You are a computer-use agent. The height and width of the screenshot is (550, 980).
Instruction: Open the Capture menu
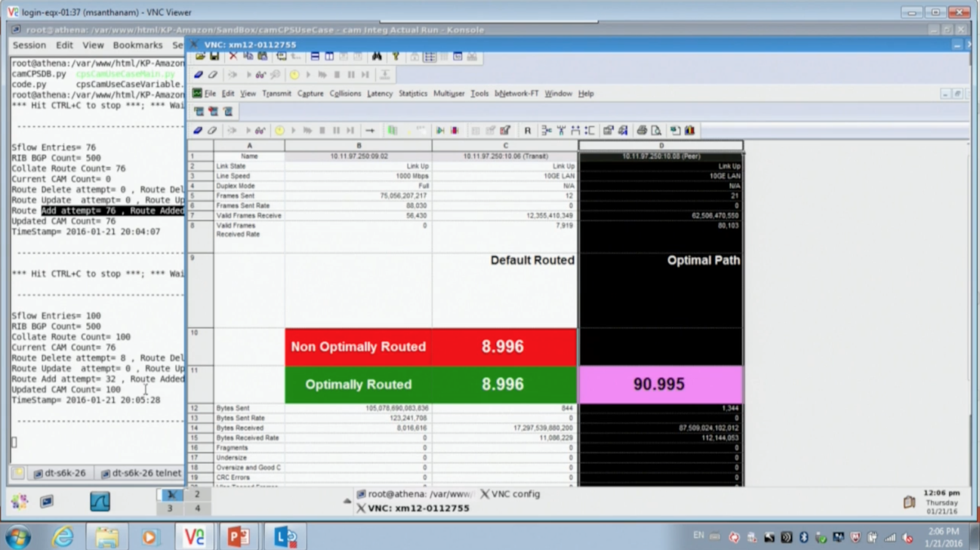coord(311,94)
